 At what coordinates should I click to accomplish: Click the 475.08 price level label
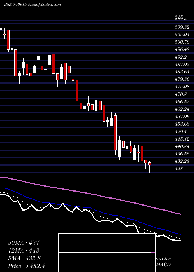point(182,86)
